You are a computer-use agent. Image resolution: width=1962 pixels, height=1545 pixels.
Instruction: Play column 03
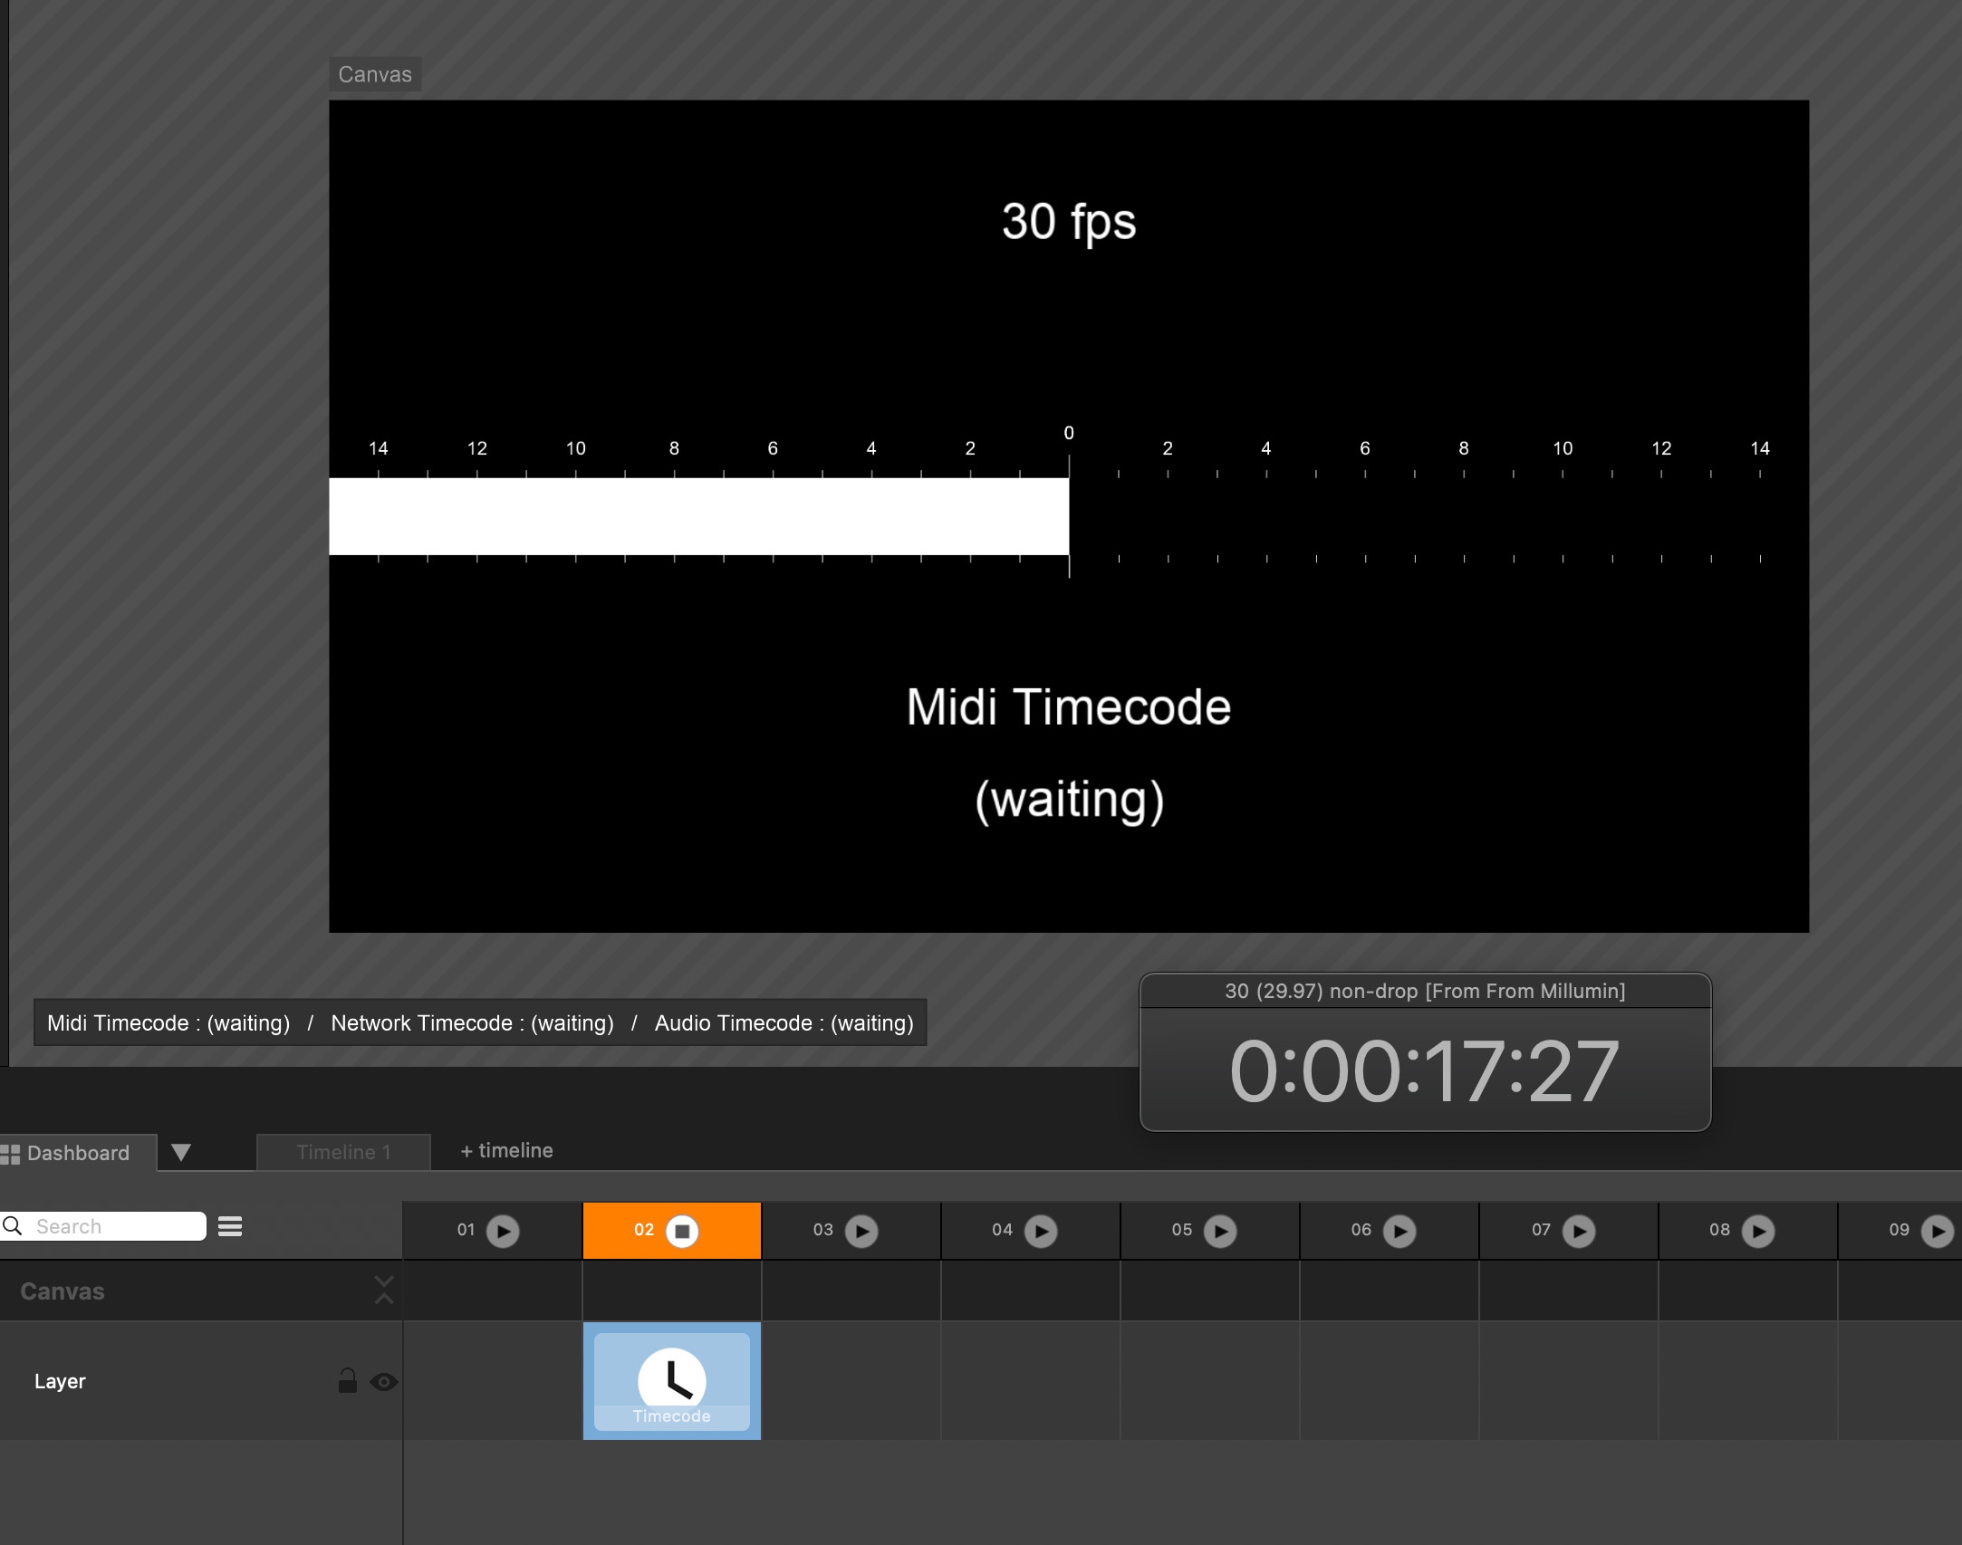click(x=861, y=1231)
